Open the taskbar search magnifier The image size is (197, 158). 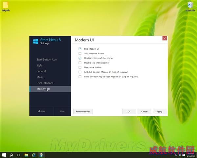coord(11,155)
